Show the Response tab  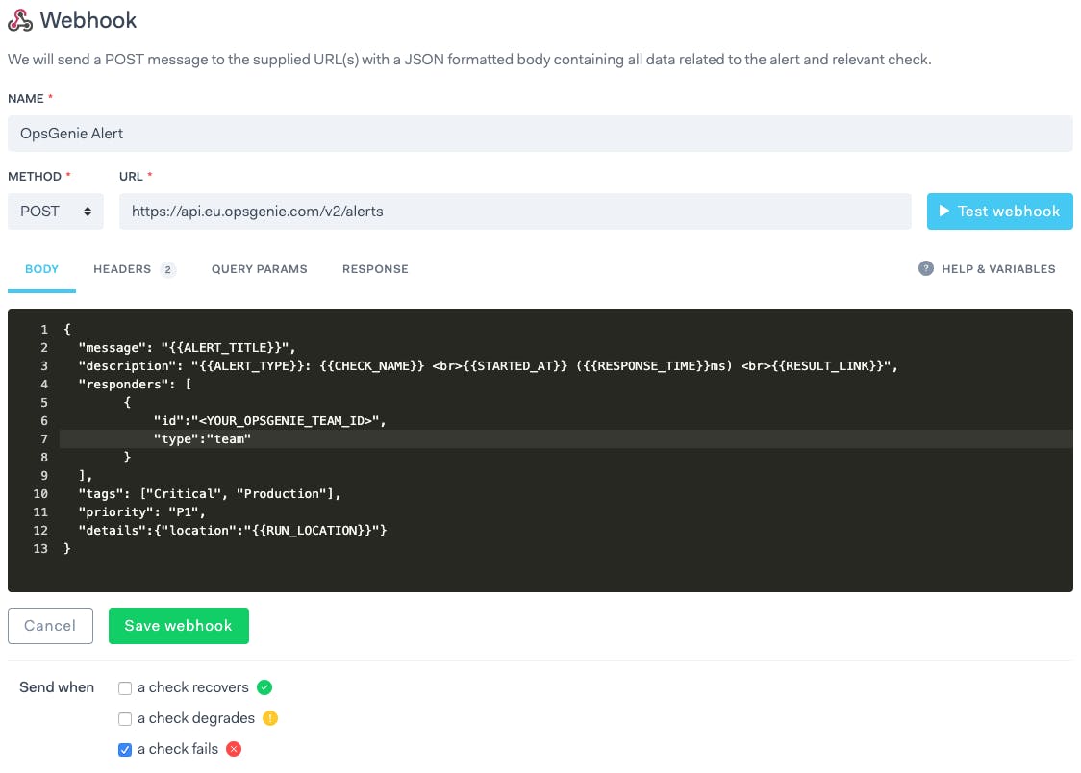[375, 269]
